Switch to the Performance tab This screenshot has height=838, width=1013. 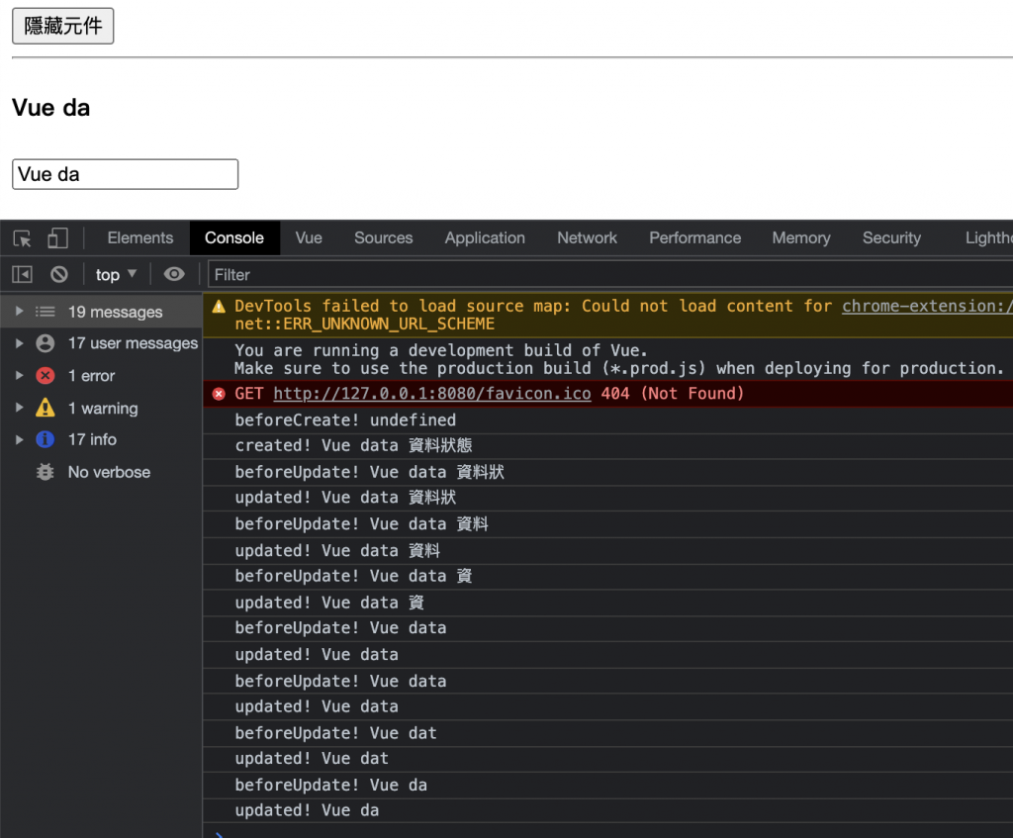coord(694,237)
